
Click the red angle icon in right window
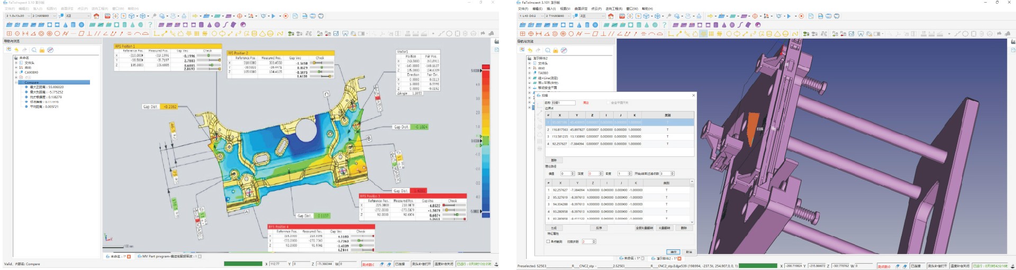click(x=620, y=34)
